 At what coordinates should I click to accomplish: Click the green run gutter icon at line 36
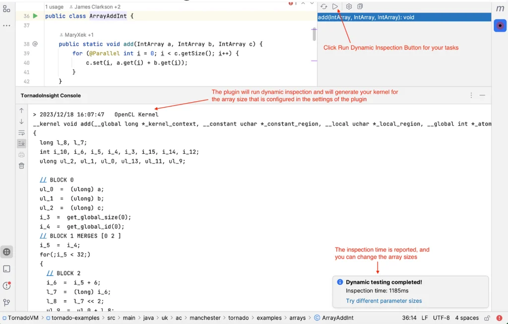35,16
